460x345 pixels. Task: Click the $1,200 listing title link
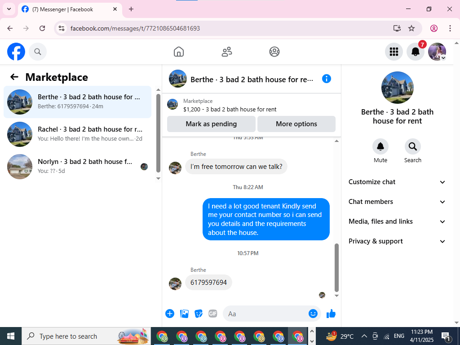tap(230, 110)
